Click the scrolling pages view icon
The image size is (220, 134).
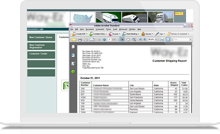click(x=162, y=40)
